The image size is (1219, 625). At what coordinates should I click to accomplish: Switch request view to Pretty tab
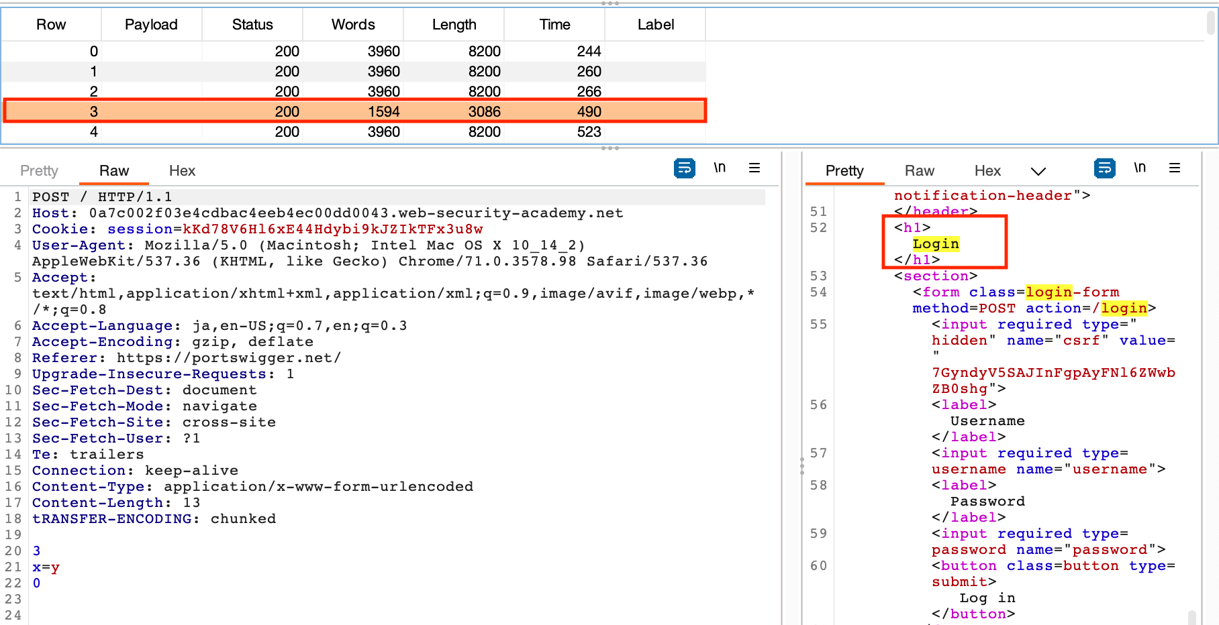(39, 171)
